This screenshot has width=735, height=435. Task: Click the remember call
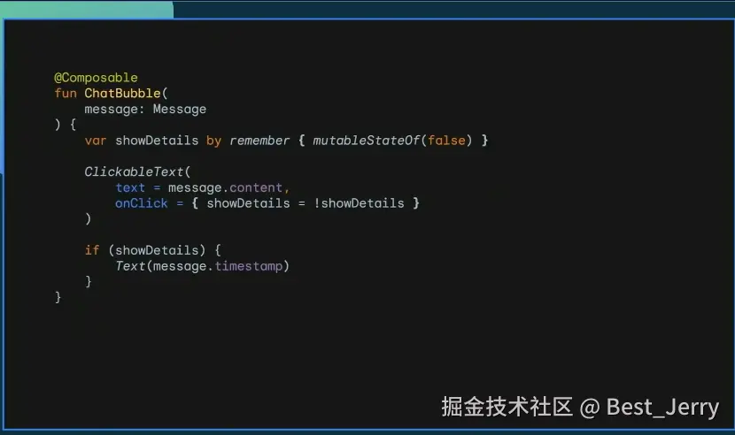click(259, 141)
